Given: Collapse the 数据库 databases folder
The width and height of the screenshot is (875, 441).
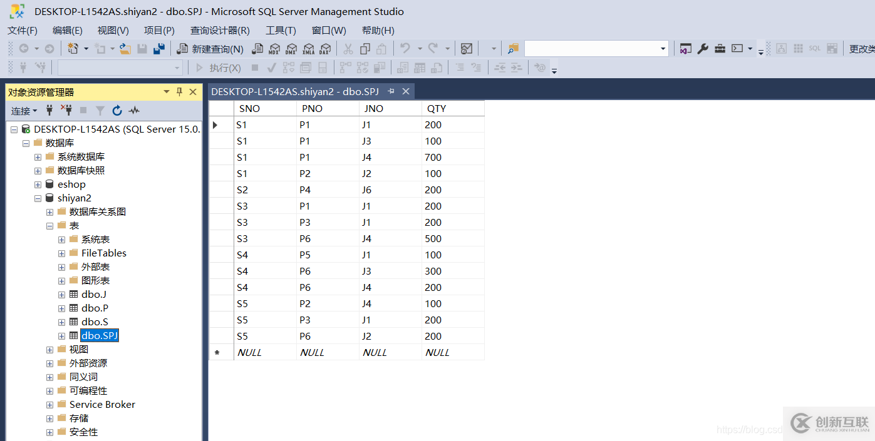Looking at the screenshot, I should click(26, 143).
